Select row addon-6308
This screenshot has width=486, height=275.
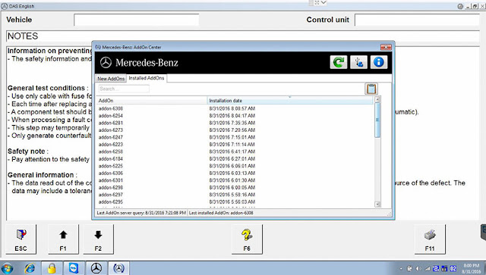[235, 108]
